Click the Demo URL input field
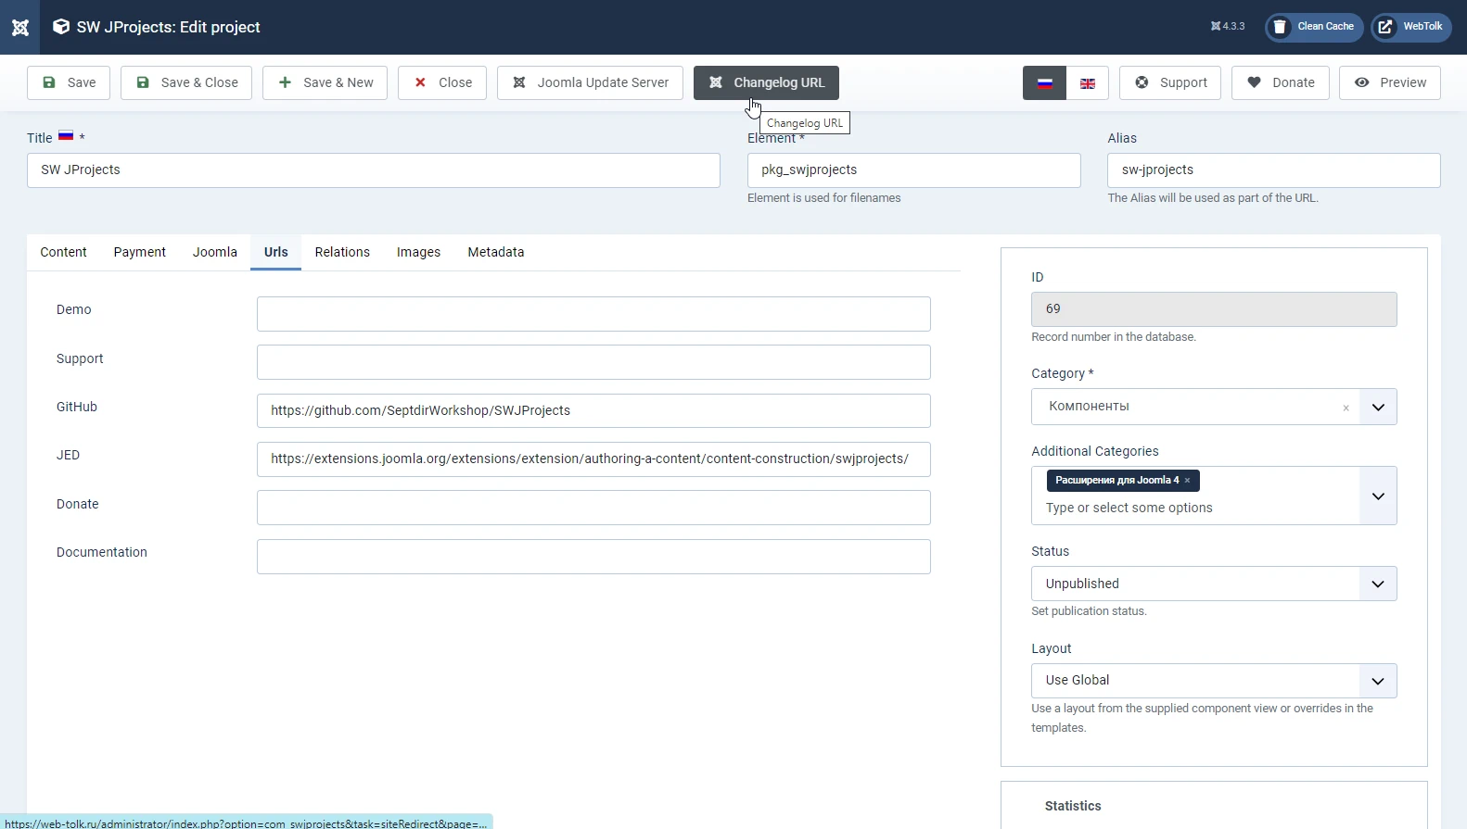Viewport: 1467px width, 829px height. [x=593, y=314]
